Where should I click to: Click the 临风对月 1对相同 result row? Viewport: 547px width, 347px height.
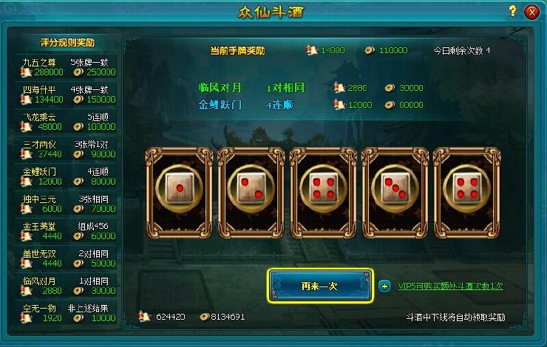[310, 87]
